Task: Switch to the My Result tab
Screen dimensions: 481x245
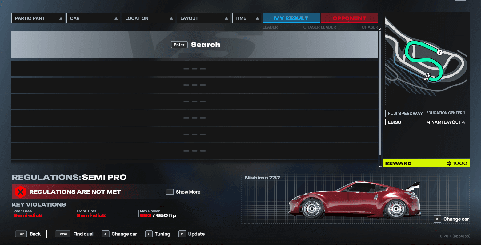Action: [291, 18]
